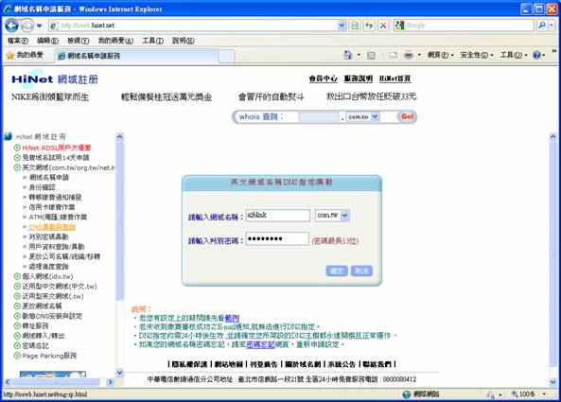Open the Favorites star button
The height and width of the screenshot is (402, 561).
coord(25,55)
